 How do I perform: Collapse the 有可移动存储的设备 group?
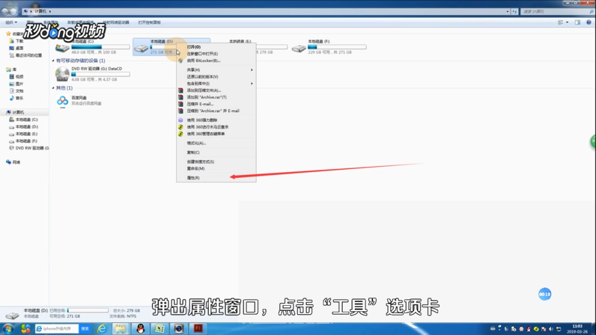[x=53, y=61]
